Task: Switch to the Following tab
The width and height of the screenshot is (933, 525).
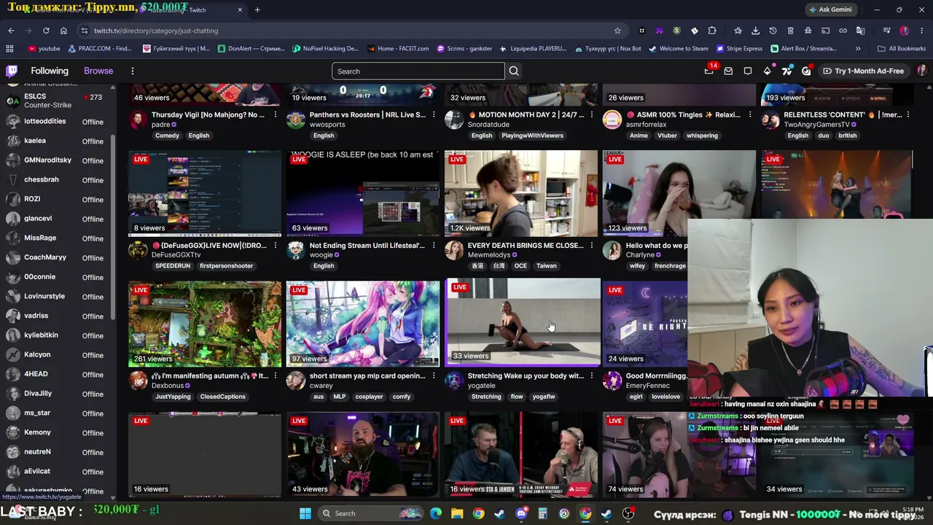Action: (50, 71)
